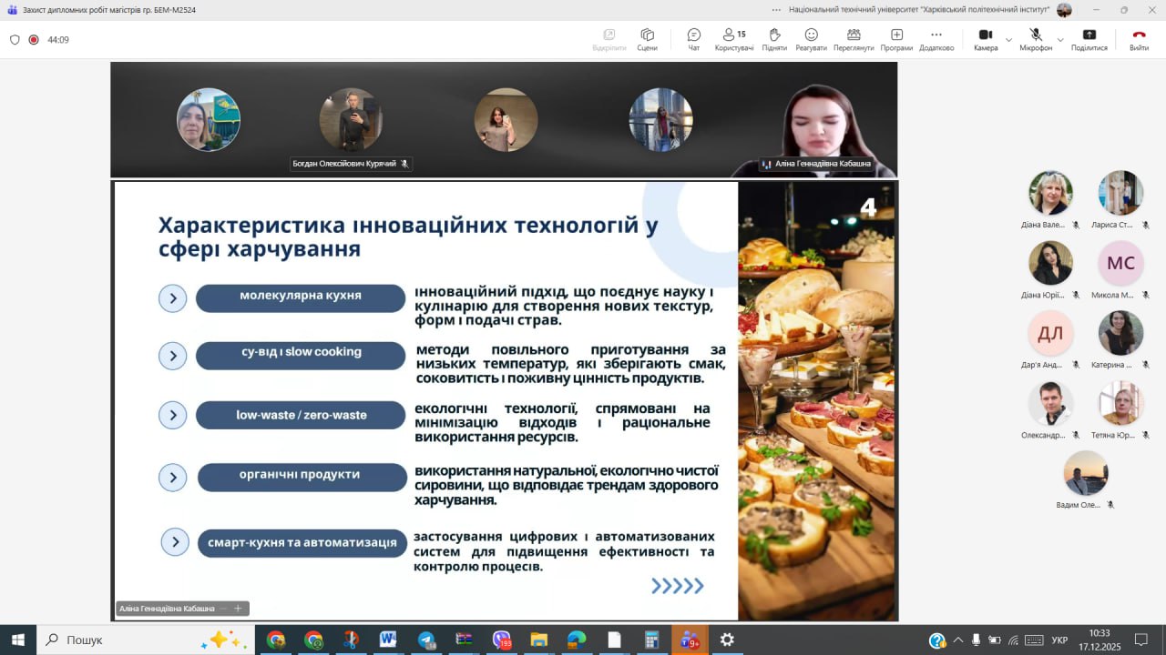This screenshot has width=1166, height=655.
Task: Open the Scenes option
Action: pos(647,39)
